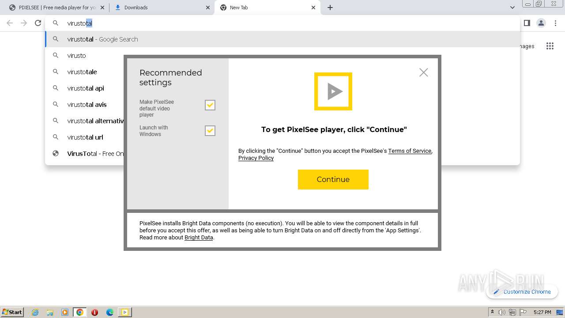The height and width of the screenshot is (318, 565).
Task: Launch Internet Explorer from taskbar
Action: [x=35, y=312]
